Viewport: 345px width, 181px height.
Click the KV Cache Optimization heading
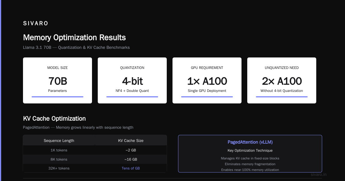[54, 118]
